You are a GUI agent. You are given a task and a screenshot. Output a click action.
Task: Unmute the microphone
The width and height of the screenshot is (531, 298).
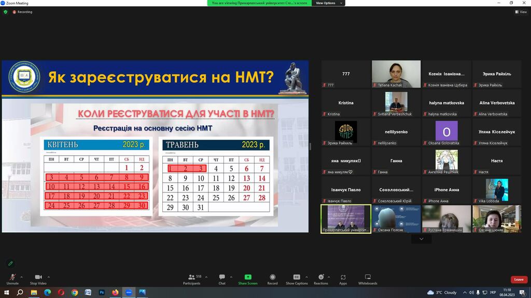click(x=12, y=279)
